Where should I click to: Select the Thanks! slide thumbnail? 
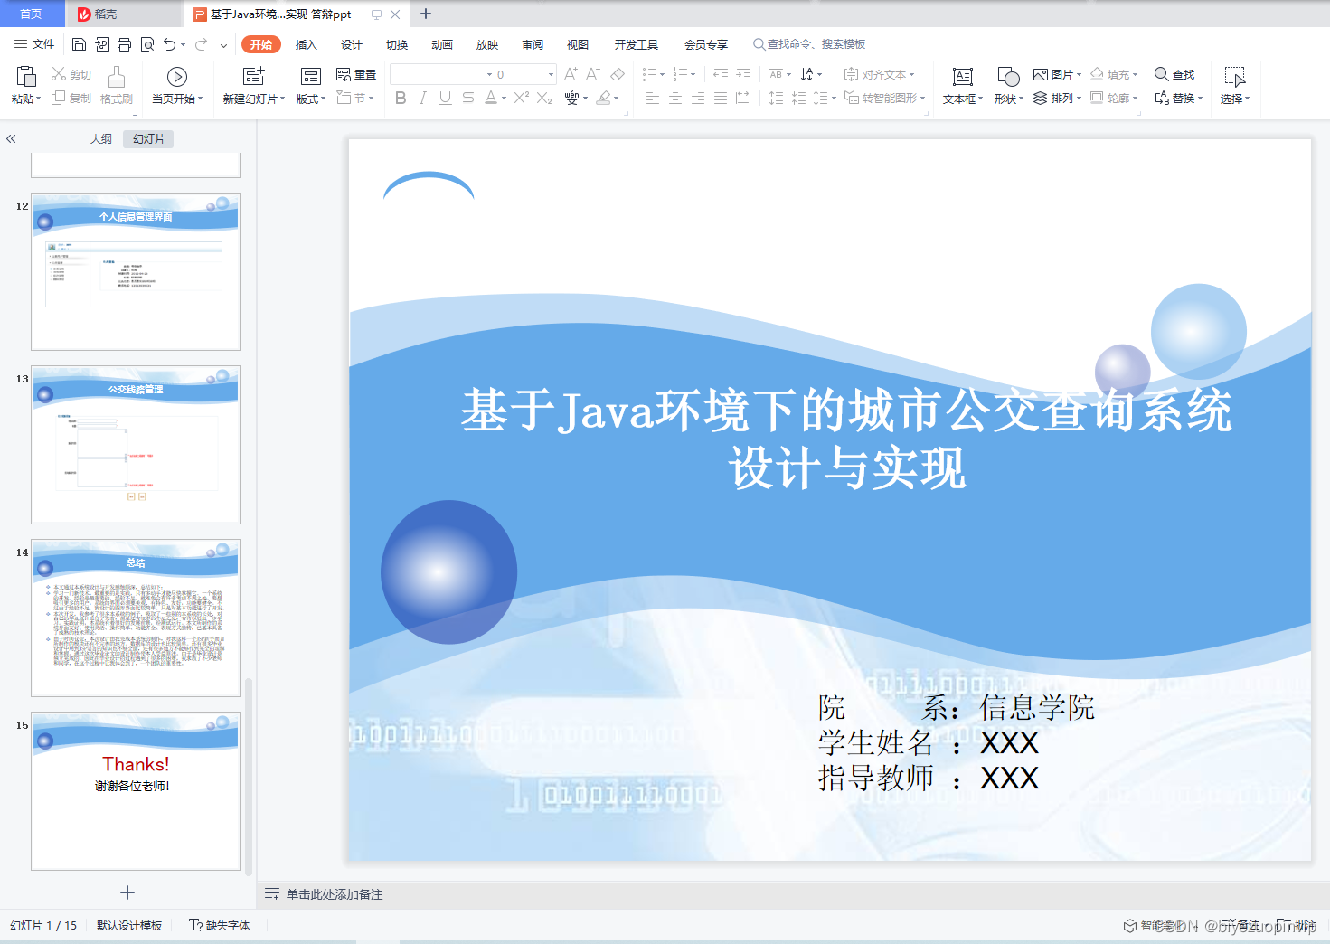[x=135, y=788]
